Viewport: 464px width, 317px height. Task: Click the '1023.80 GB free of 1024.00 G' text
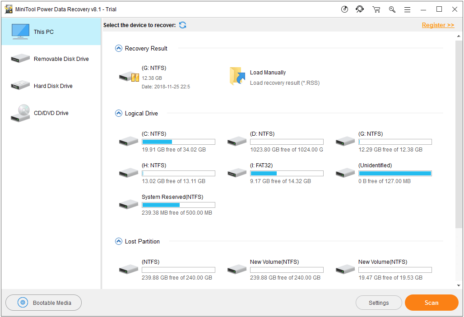click(x=287, y=150)
